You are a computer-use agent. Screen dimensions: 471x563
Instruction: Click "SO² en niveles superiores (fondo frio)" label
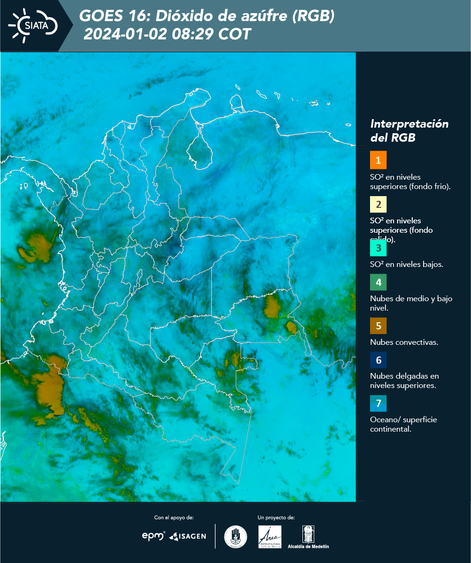(x=410, y=182)
